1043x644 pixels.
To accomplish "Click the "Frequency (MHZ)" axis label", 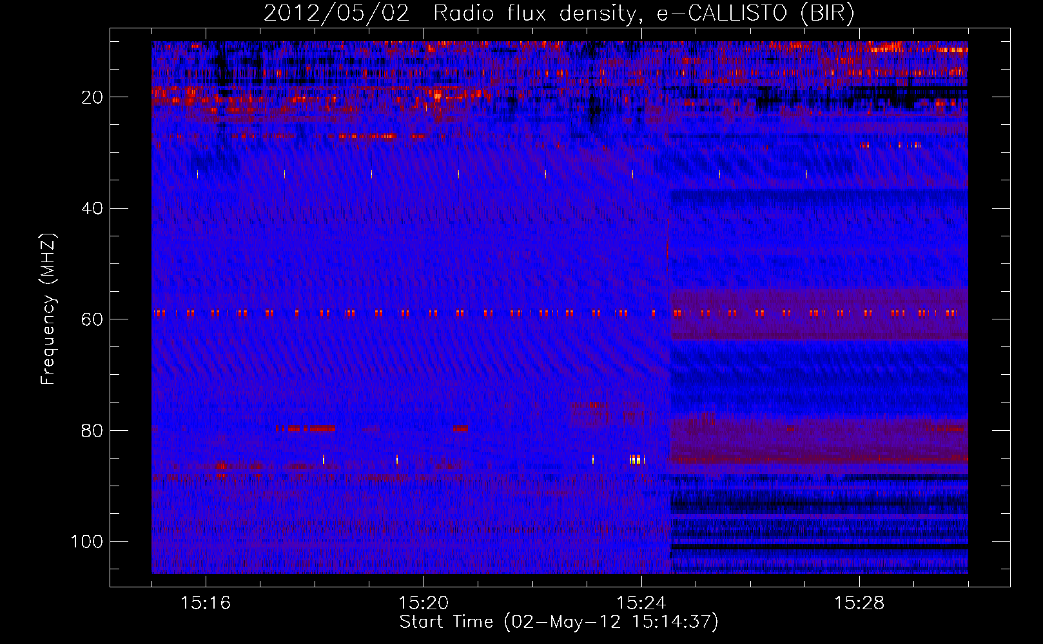I will (x=48, y=309).
